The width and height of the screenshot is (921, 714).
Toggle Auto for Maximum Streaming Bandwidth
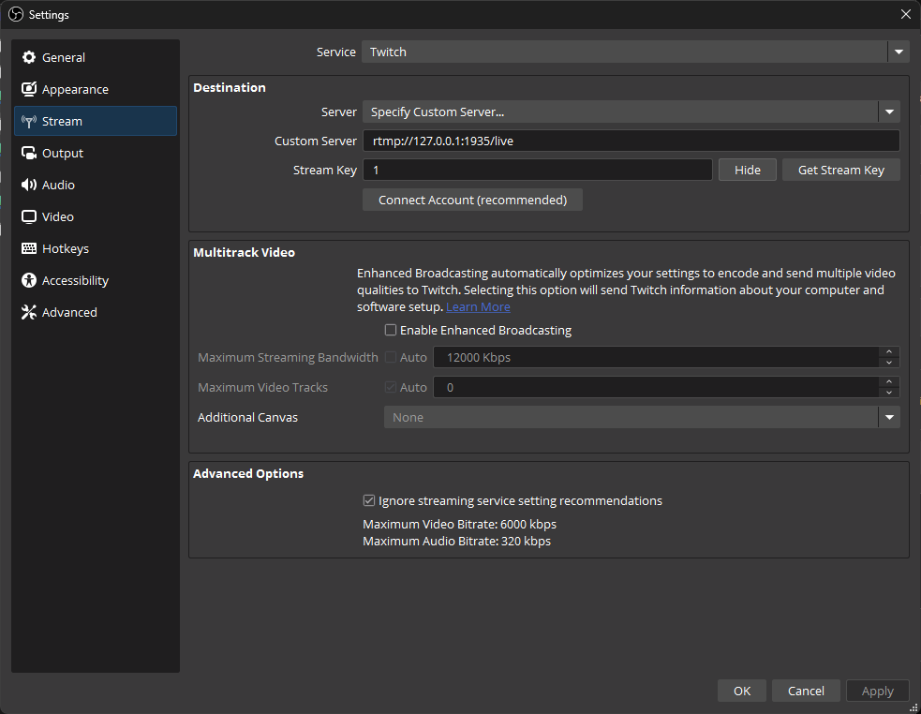391,357
